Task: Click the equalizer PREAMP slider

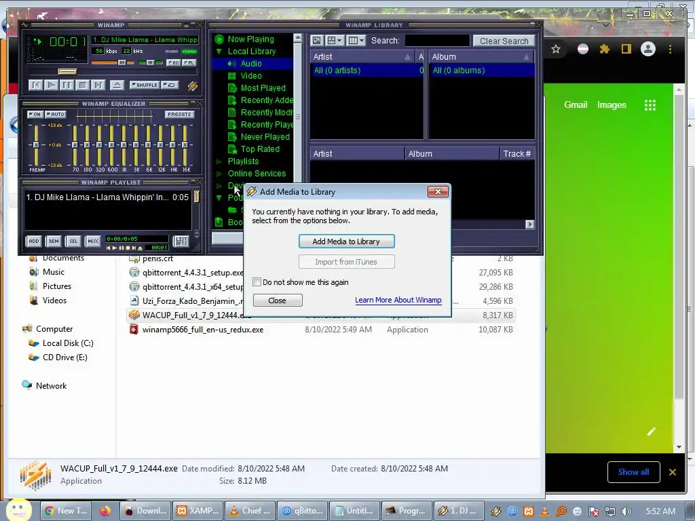Action: 36,145
